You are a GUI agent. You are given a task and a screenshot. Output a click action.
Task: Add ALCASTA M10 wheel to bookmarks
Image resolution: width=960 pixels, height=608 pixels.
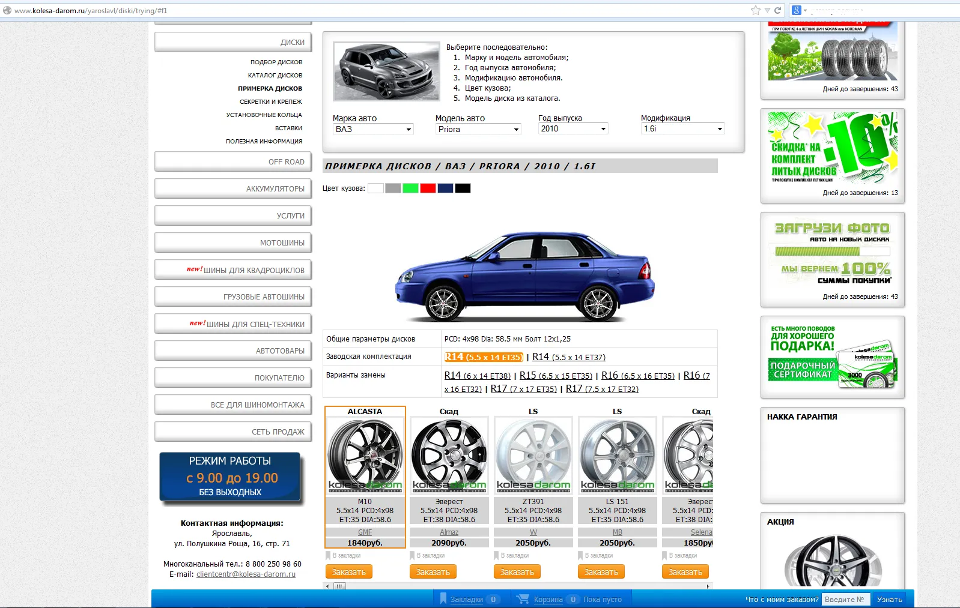(344, 556)
